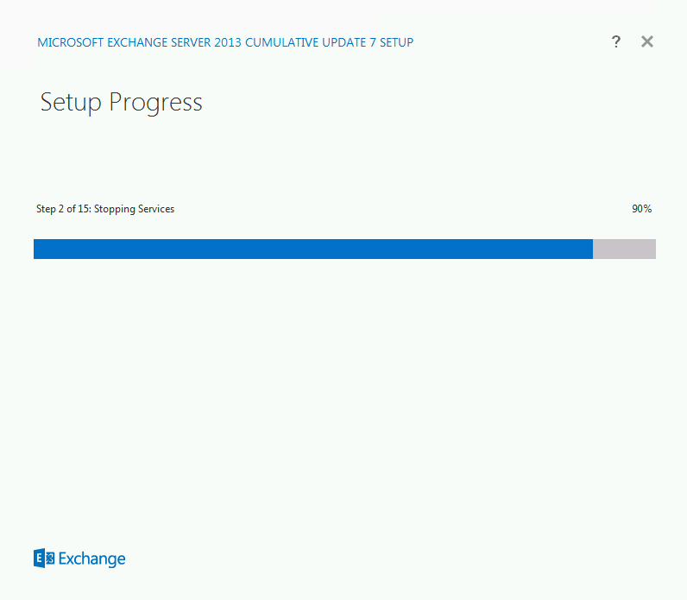
Task: Click the Microsoft Exchange Server 2013 title text
Action: (225, 42)
